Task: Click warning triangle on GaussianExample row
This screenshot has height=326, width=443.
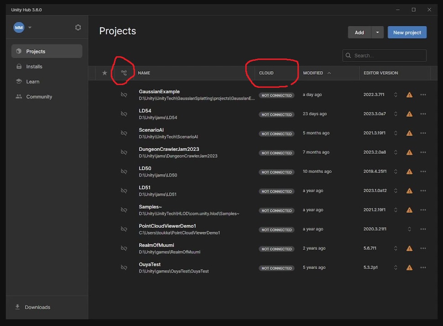Action: point(410,95)
